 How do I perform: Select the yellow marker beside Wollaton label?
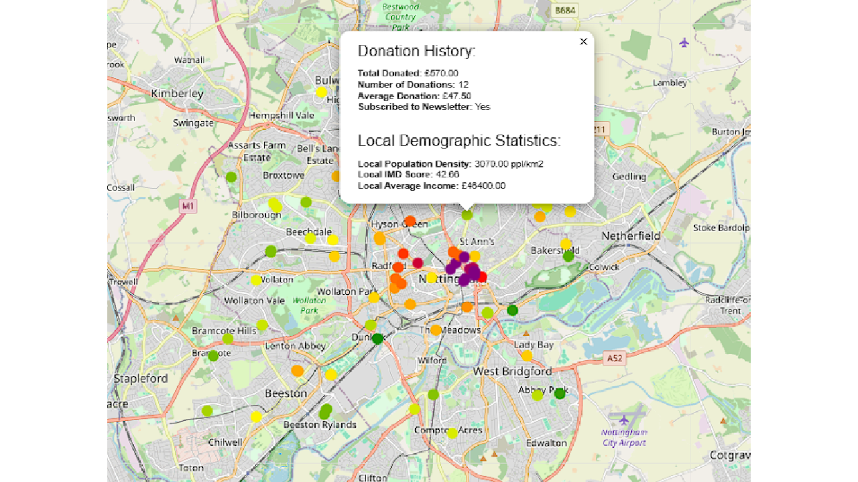tap(256, 280)
